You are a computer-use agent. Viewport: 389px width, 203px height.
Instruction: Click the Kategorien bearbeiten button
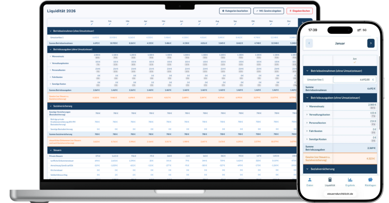pos(235,11)
